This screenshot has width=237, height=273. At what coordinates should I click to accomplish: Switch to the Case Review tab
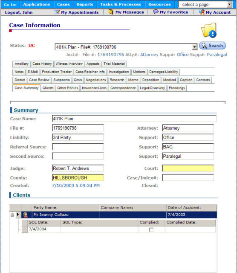click(39, 80)
